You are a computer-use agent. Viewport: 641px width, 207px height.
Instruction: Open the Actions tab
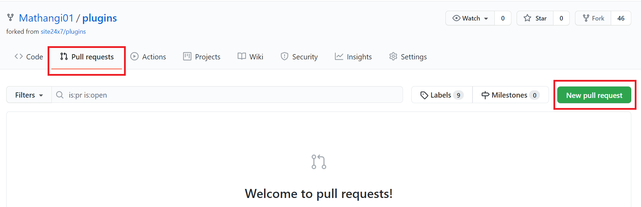coord(148,57)
